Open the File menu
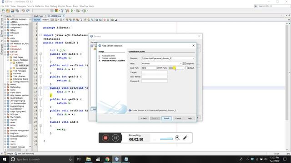Image resolution: width=291 pixels, height=163 pixels. (2, 6)
